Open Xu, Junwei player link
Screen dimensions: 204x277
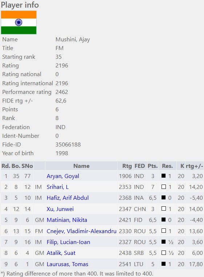click(60, 209)
